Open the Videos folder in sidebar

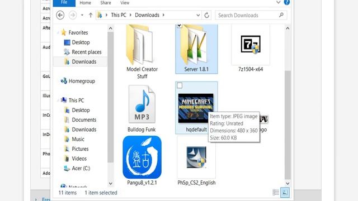pos(79,159)
